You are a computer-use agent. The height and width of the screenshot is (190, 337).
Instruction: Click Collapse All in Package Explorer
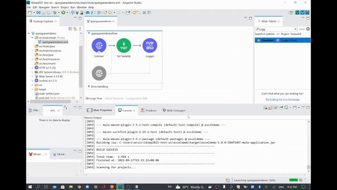coord(70,29)
